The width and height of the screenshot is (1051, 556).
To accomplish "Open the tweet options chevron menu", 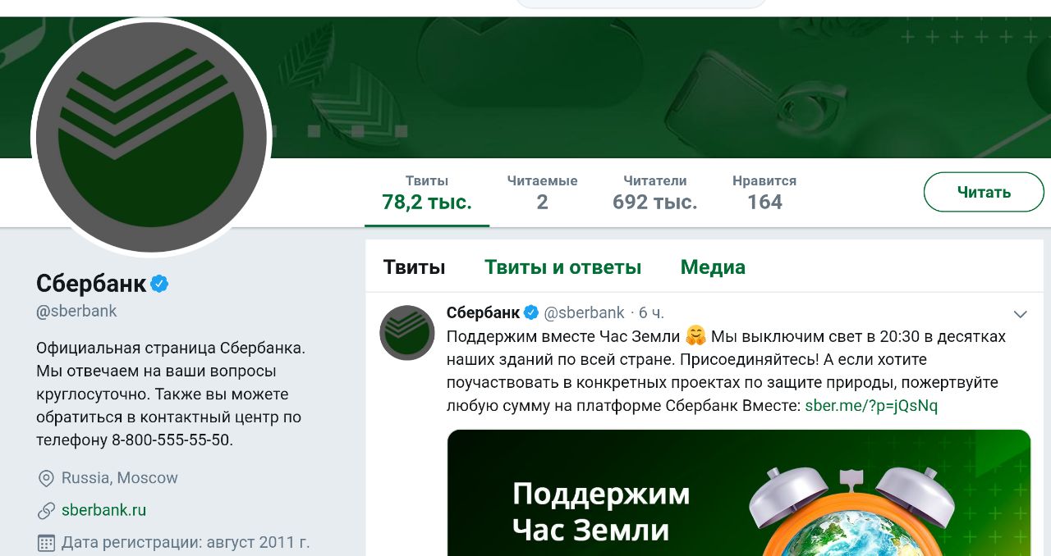I will pos(1021,314).
